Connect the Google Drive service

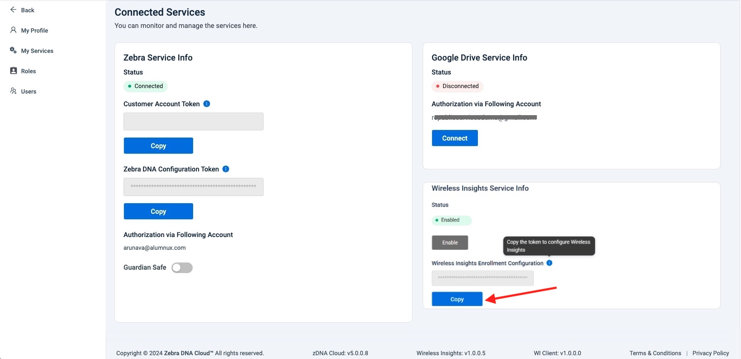coord(455,138)
